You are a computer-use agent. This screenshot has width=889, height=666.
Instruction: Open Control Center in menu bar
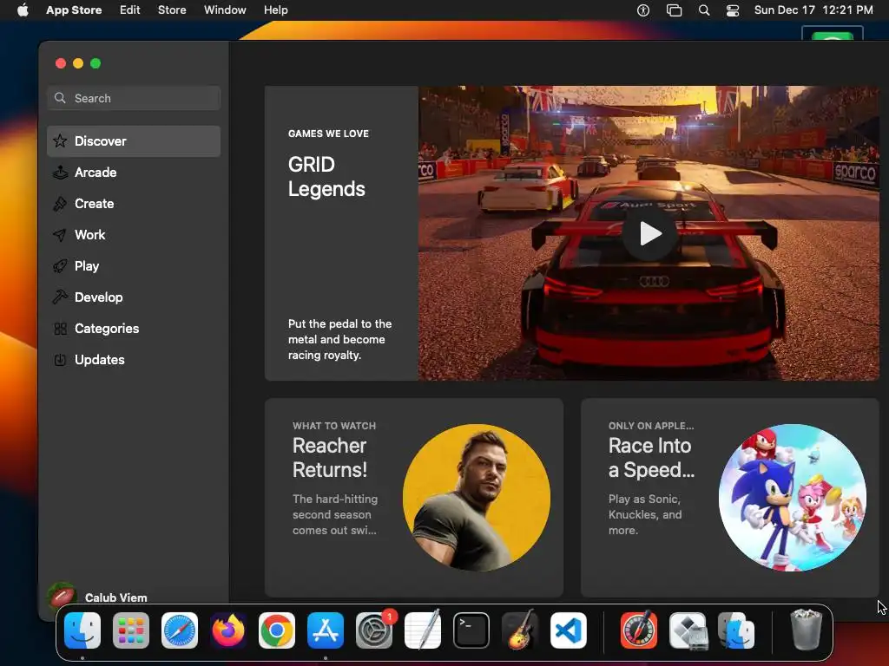pyautogui.click(x=733, y=10)
